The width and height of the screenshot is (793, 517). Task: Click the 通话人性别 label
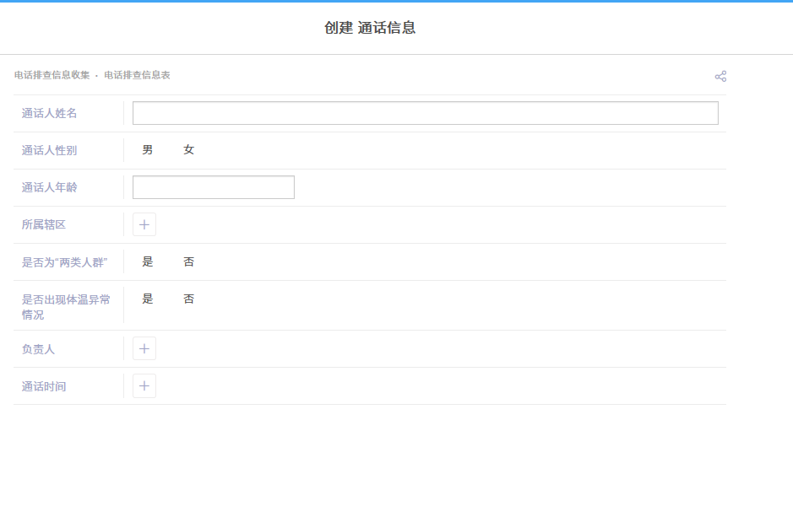click(x=50, y=150)
